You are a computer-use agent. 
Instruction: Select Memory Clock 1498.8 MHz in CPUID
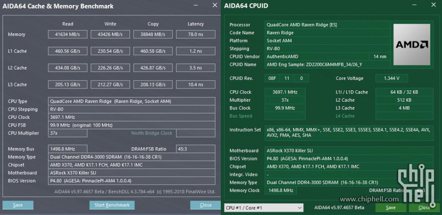(x=281, y=190)
